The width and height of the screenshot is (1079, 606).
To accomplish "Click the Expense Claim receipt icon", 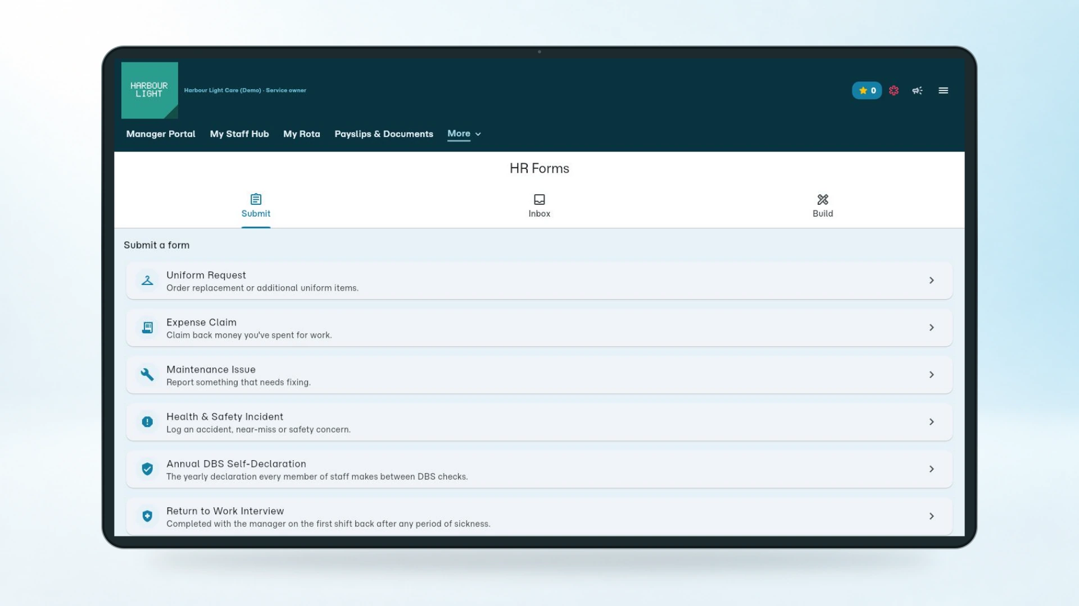I will coord(147,327).
